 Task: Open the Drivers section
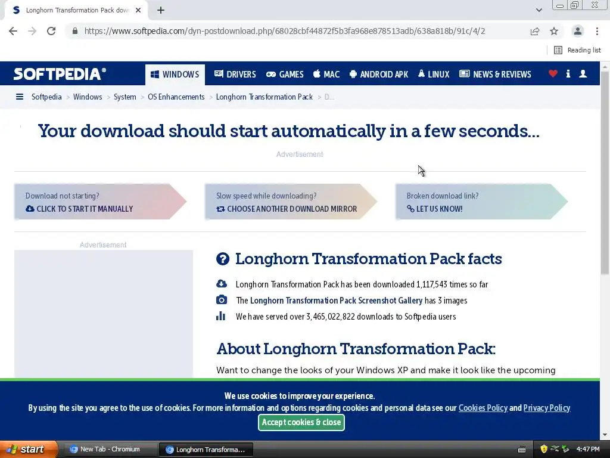(x=235, y=74)
